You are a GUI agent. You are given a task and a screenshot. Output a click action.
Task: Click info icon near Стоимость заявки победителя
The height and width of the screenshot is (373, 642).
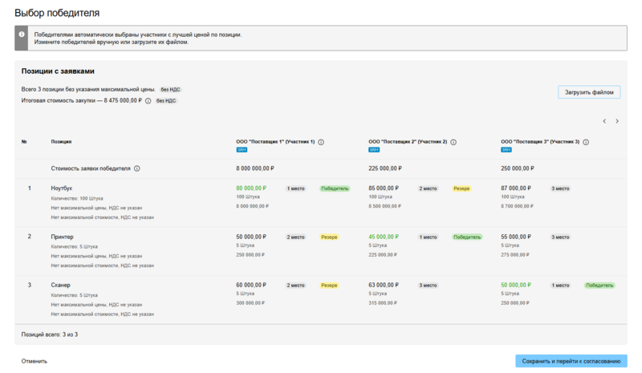(x=137, y=168)
